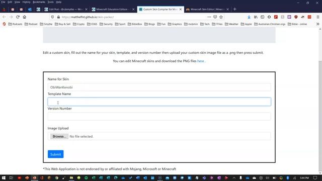This screenshot has height=181, width=322.
Task: Open the downloads panel
Action: pos(249,17)
